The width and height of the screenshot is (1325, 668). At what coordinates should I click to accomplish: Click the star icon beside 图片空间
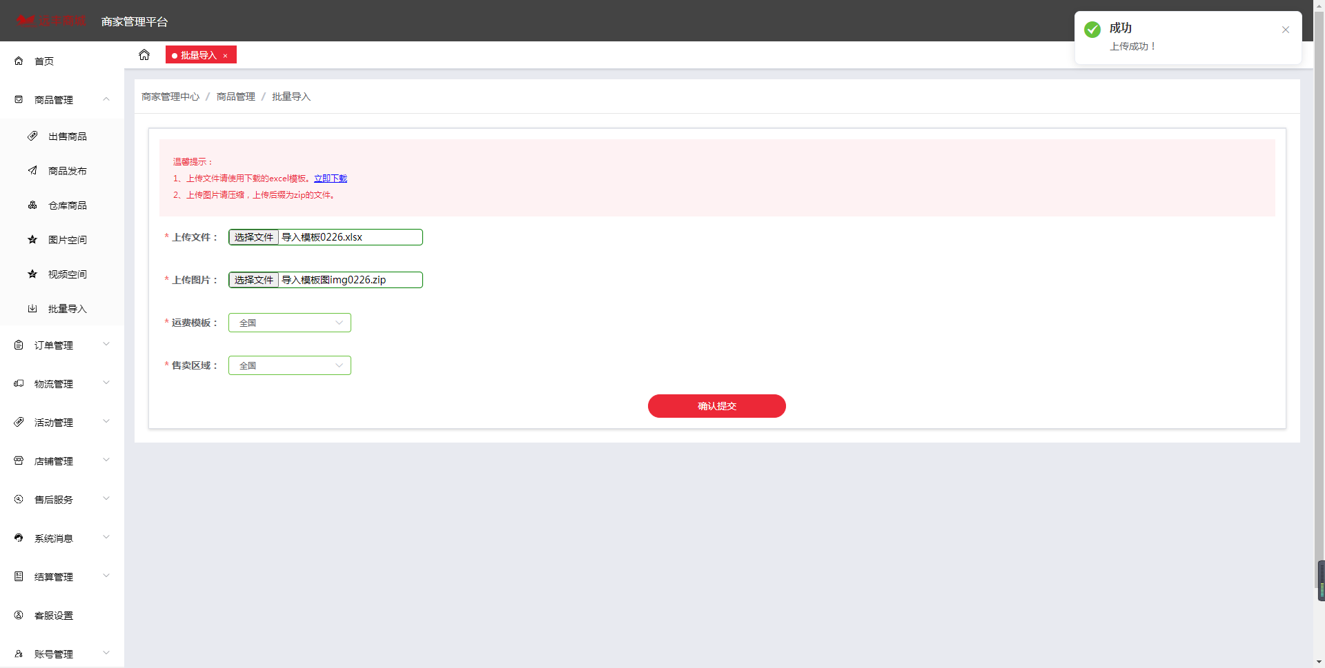[x=32, y=239]
